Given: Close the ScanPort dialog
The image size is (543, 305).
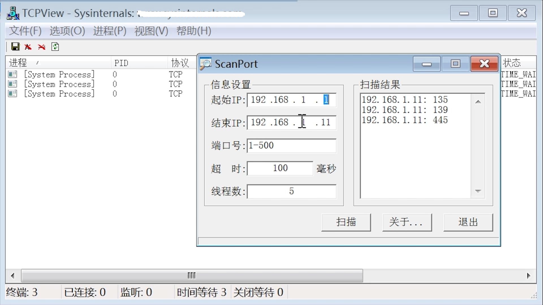Looking at the screenshot, I should 484,64.
